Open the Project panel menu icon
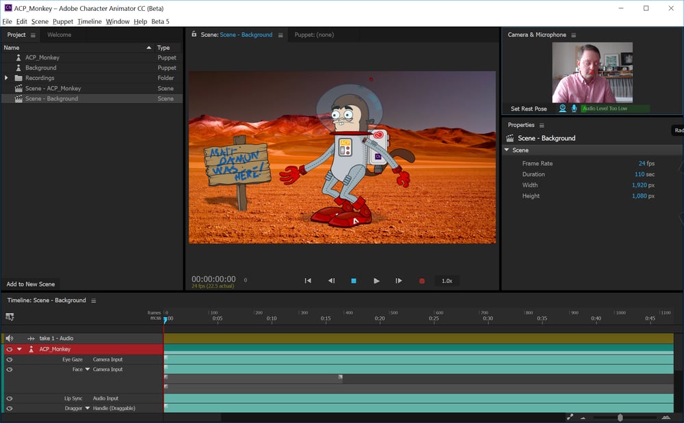The image size is (684, 423). pos(33,35)
